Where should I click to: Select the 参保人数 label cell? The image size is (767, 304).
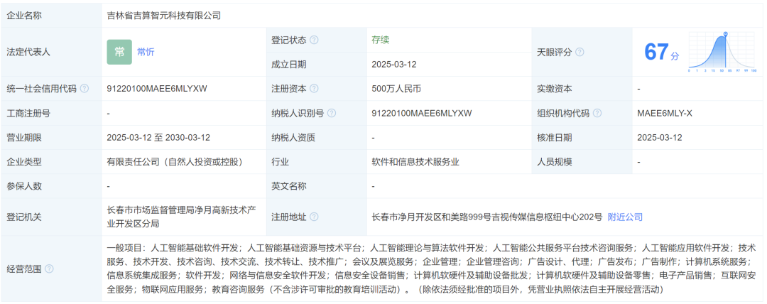[x=51, y=186]
